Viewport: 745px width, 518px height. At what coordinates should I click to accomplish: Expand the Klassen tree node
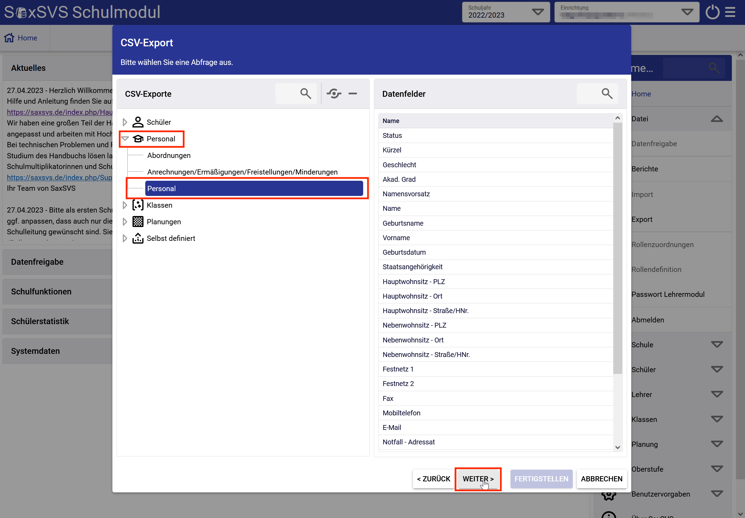tap(125, 205)
